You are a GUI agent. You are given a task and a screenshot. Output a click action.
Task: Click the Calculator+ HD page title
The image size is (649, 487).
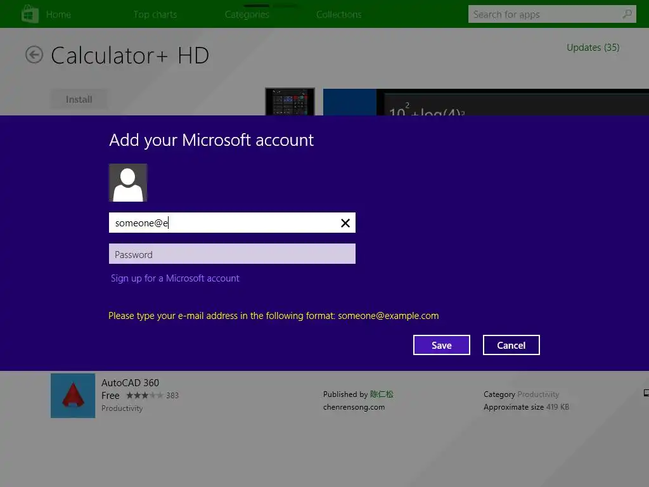pos(130,55)
